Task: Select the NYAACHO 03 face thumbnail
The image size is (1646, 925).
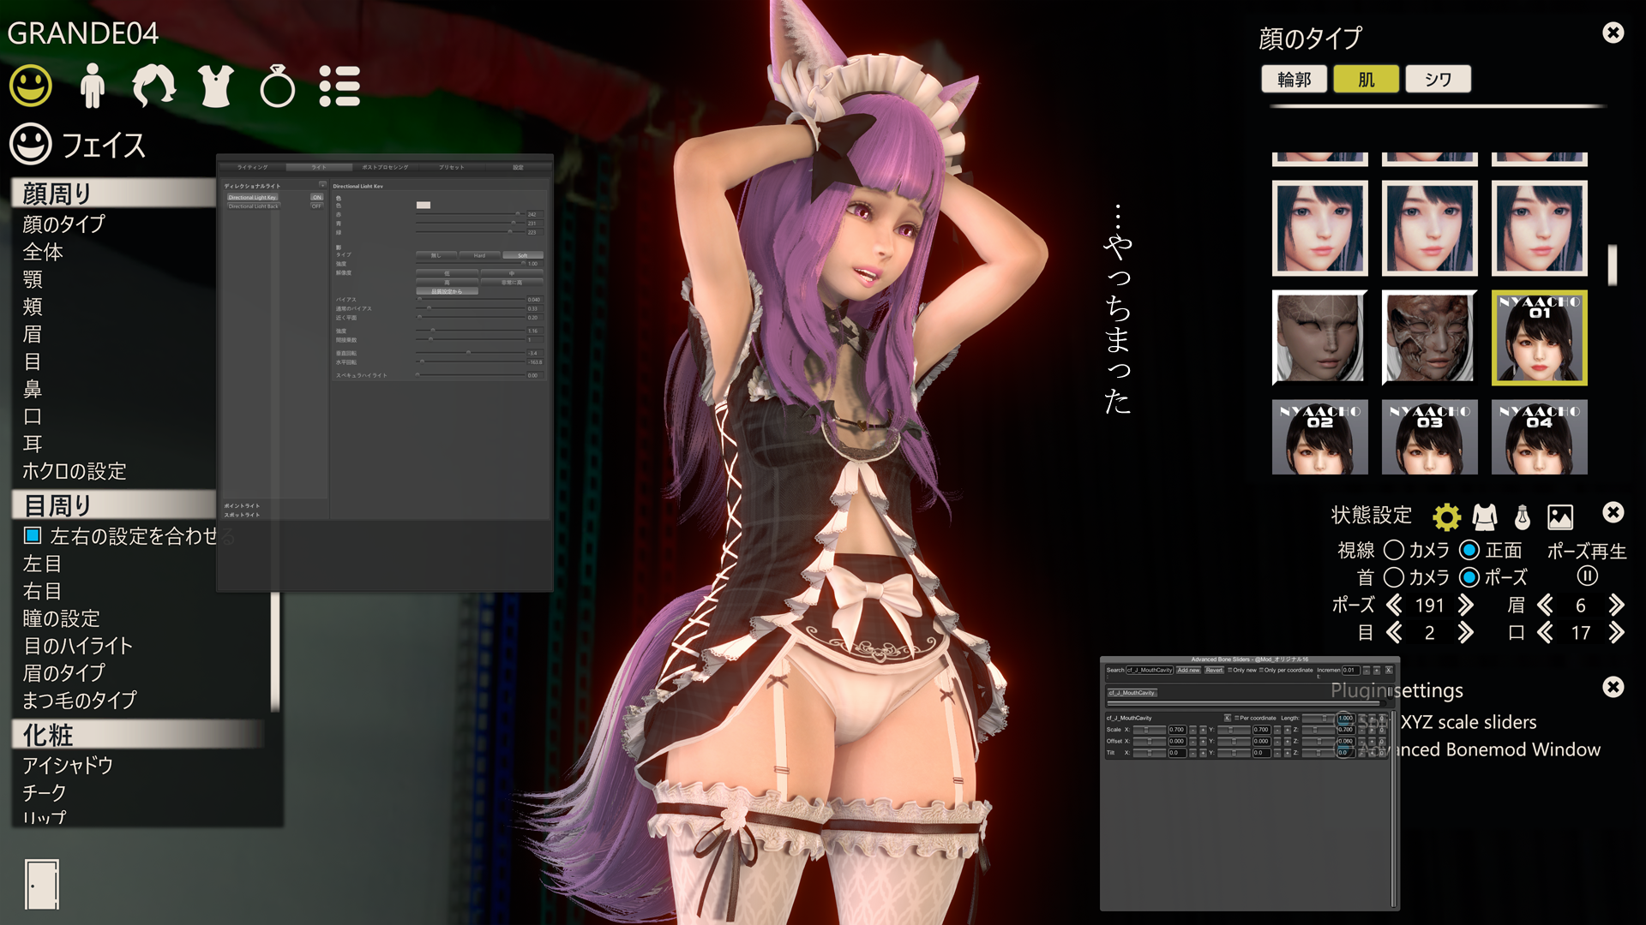Action: (1429, 437)
